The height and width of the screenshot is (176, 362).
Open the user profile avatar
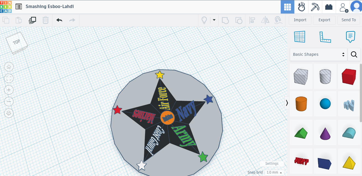pyautogui.click(x=356, y=7)
